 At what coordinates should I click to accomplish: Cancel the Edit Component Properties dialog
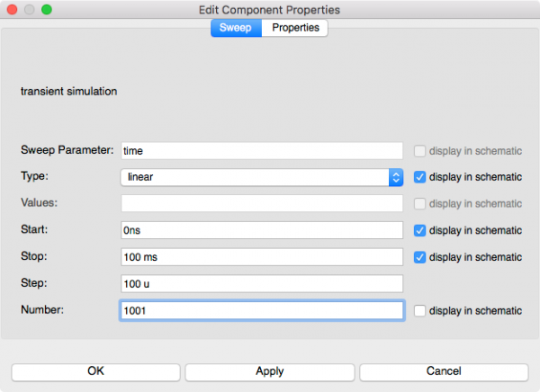tap(444, 371)
